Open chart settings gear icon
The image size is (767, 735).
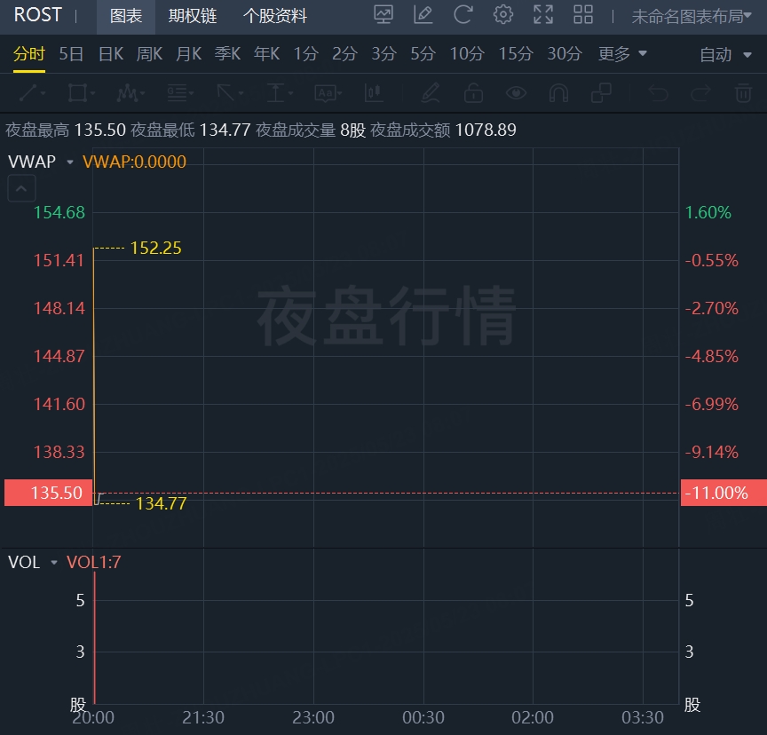click(x=502, y=15)
